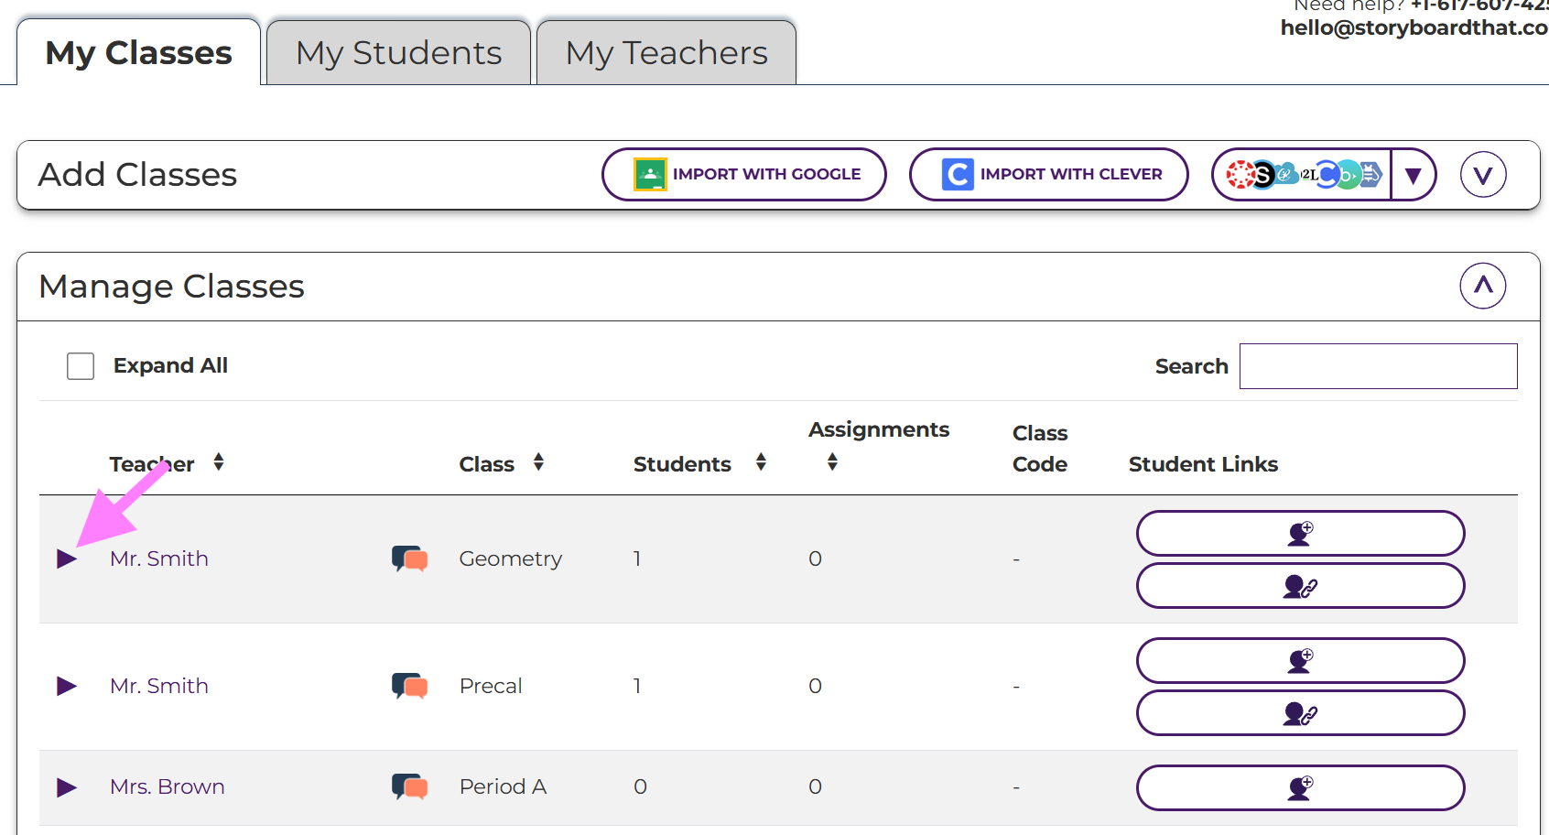Click the chat icon for Period A

(x=409, y=786)
